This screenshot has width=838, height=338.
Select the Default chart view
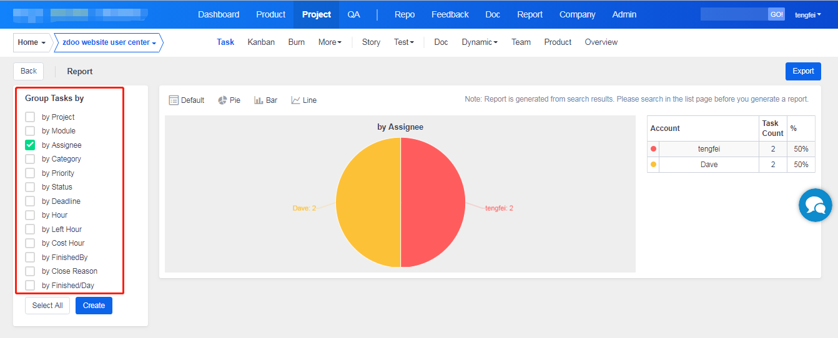click(187, 100)
